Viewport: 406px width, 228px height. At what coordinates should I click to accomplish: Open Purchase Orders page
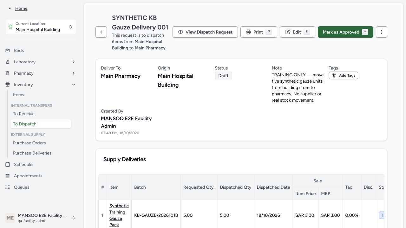[x=29, y=143]
